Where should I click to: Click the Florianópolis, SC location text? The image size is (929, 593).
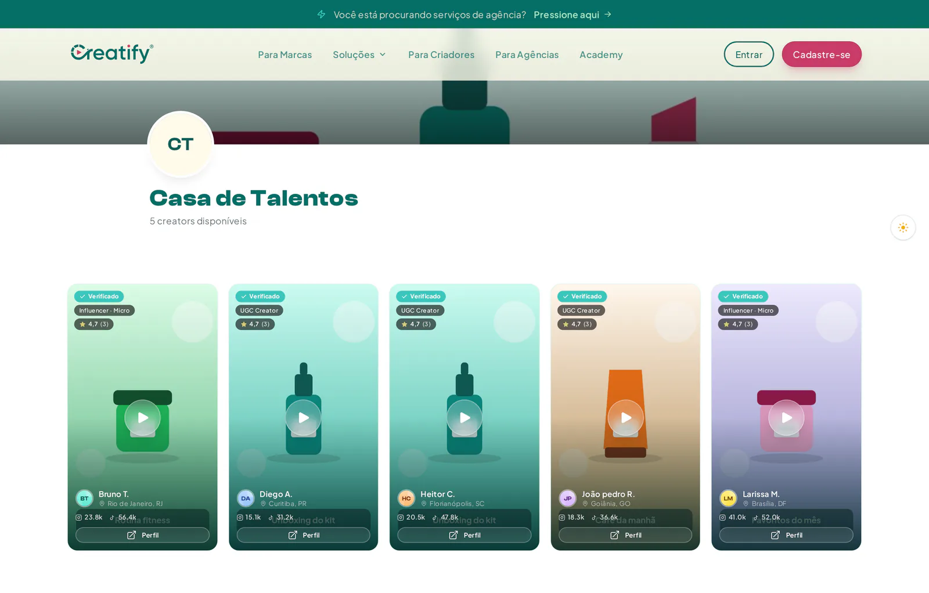[456, 504]
